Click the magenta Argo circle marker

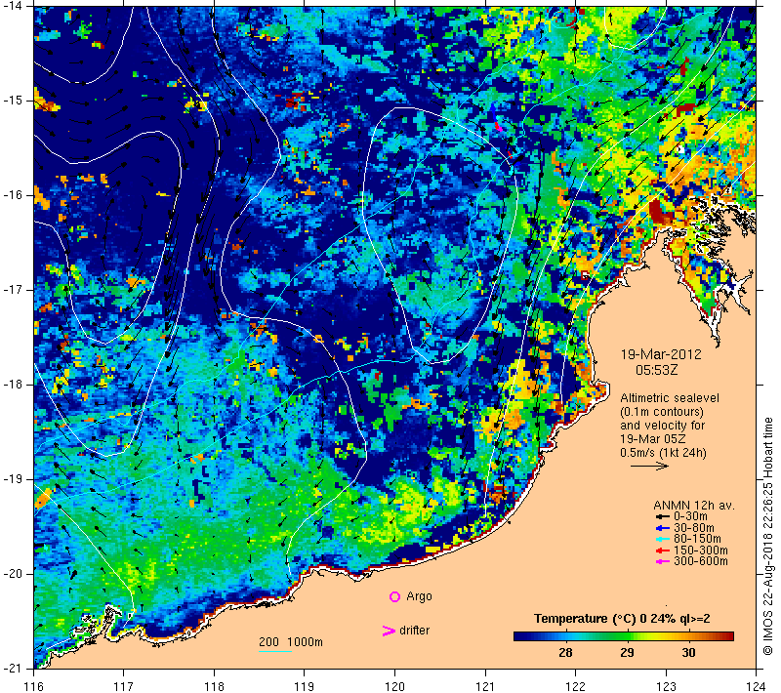394,596
